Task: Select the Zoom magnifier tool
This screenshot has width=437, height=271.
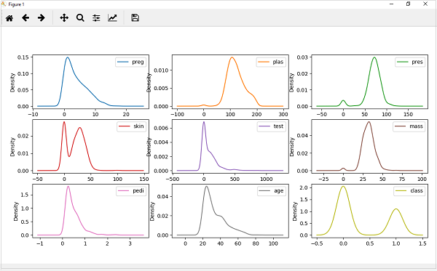Action: tap(80, 18)
